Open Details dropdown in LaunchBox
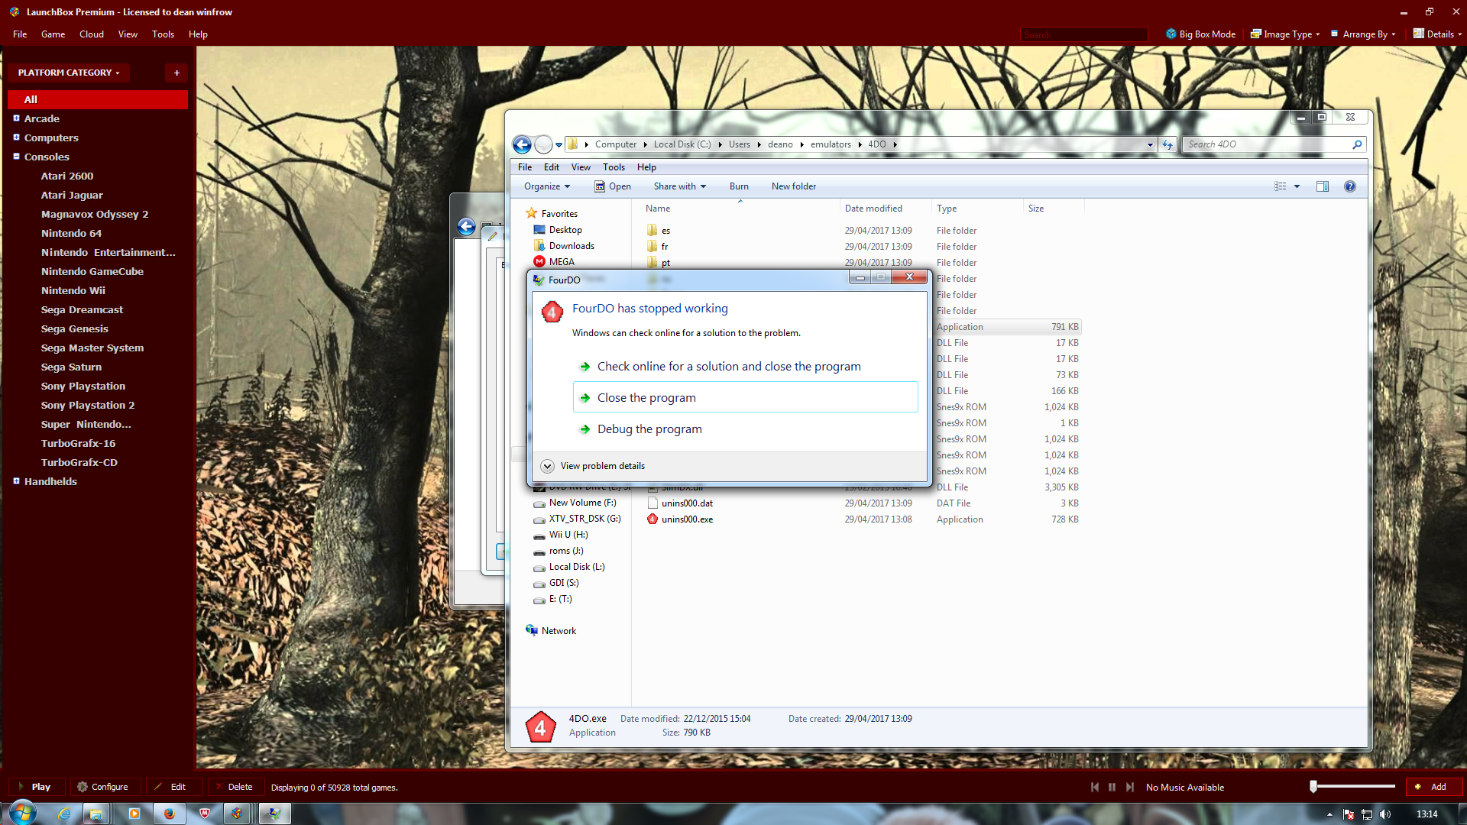The width and height of the screenshot is (1467, 825). (x=1436, y=34)
